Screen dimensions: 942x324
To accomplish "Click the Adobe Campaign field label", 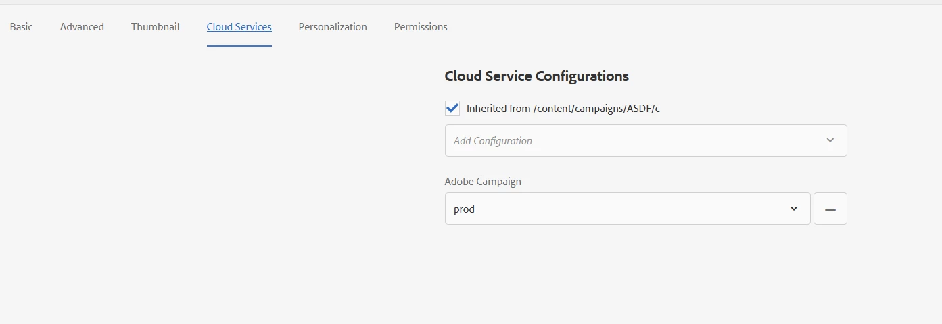I will (x=483, y=181).
